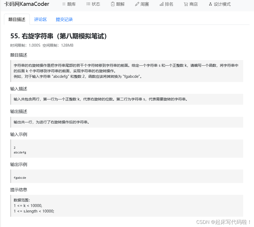This screenshot has width=254, height=227.
Task: Click the 周赛 pencil icon
Action: click(x=137, y=4)
